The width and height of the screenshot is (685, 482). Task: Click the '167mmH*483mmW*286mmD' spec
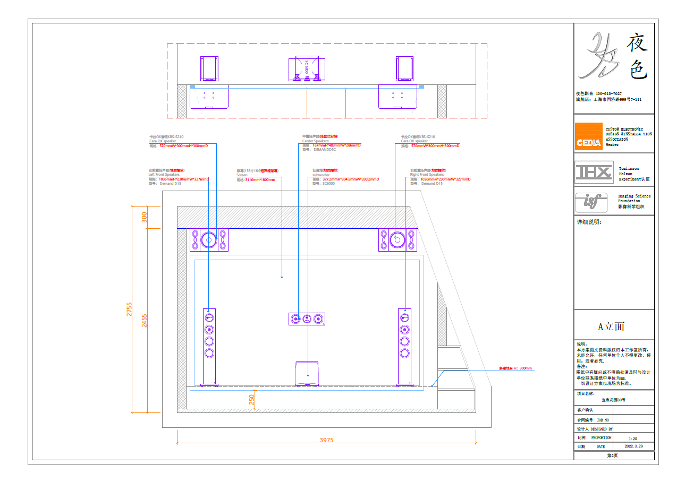(337, 145)
